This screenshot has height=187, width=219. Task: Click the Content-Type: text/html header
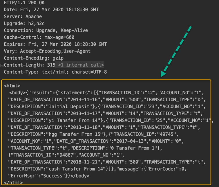[x=55, y=72]
